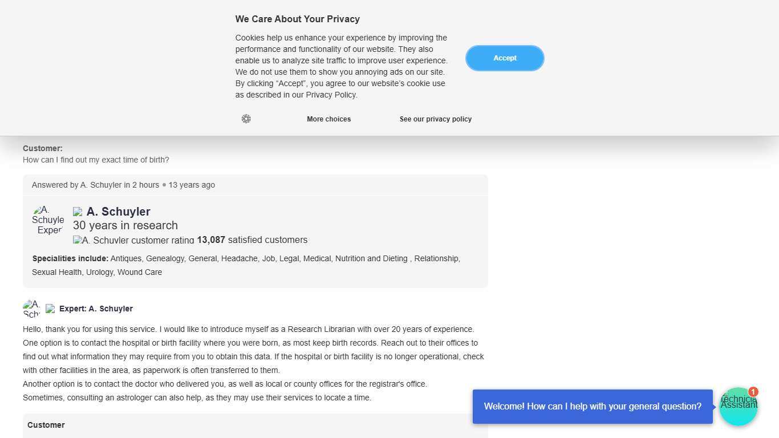This screenshot has width=779, height=438.
Task: Open More choices for cookies
Action: (328, 119)
